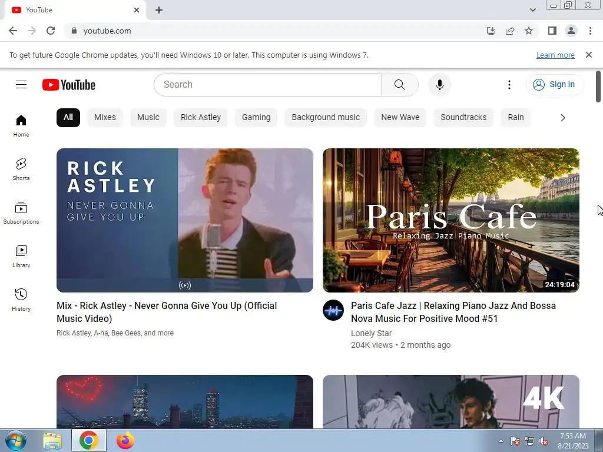Open Library in the sidebar
Image resolution: width=603 pixels, height=452 pixels.
[21, 257]
